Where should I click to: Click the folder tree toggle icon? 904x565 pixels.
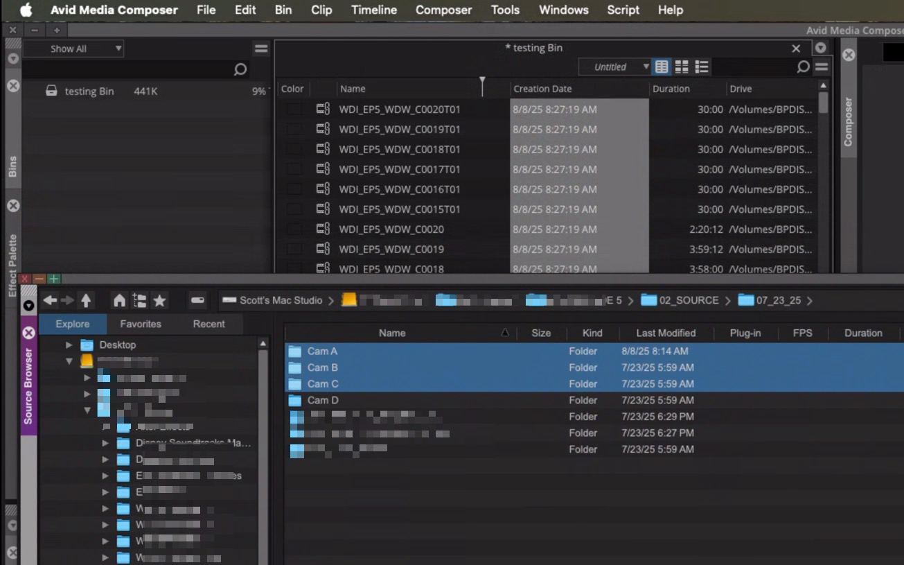[139, 300]
